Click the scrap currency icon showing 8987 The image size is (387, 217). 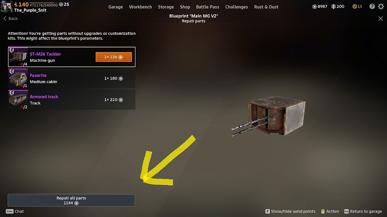pos(314,7)
